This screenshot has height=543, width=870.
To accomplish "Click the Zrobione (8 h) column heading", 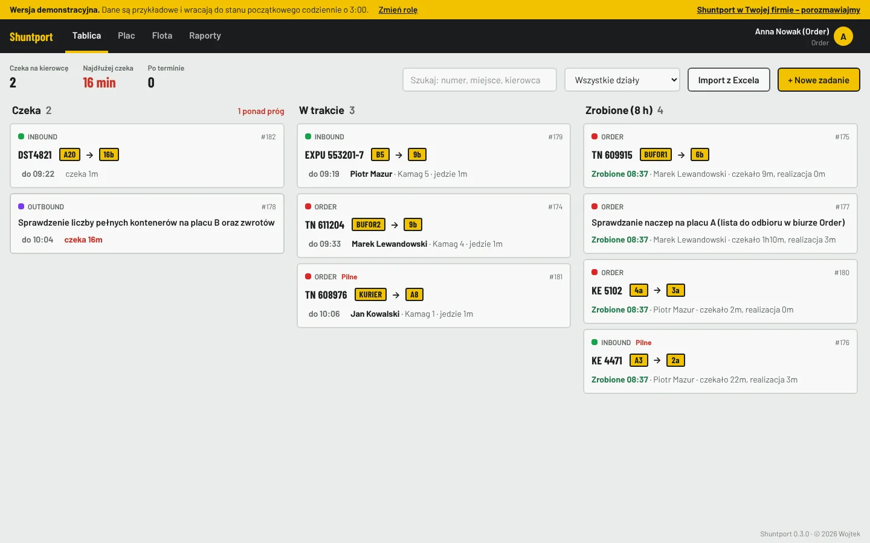I will pyautogui.click(x=619, y=110).
